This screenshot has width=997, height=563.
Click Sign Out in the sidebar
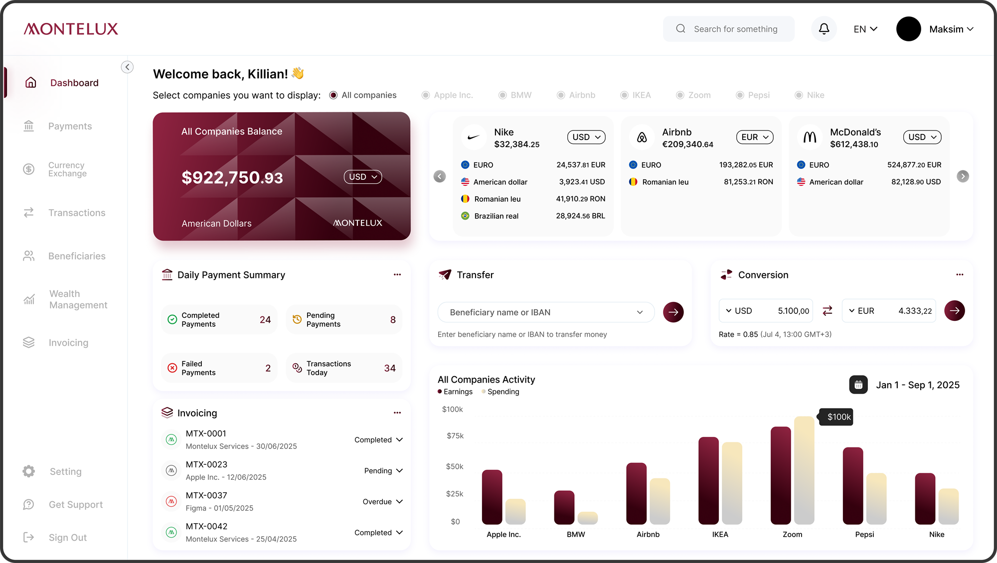(x=55, y=538)
